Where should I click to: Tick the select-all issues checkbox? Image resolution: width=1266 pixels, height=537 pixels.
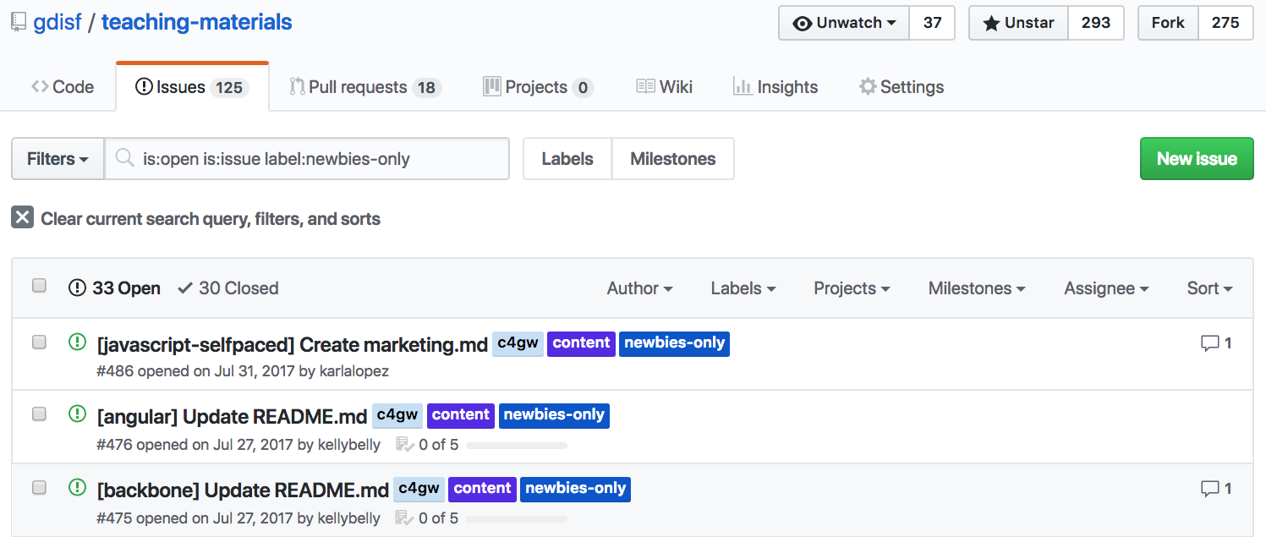coord(39,286)
